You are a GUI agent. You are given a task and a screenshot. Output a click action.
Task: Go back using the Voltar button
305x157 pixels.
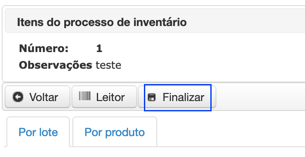point(37,96)
